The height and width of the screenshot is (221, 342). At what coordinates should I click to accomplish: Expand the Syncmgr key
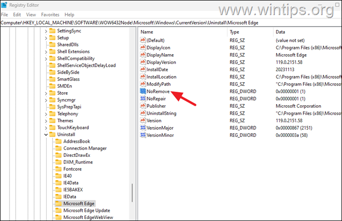pyautogui.click(x=46, y=100)
